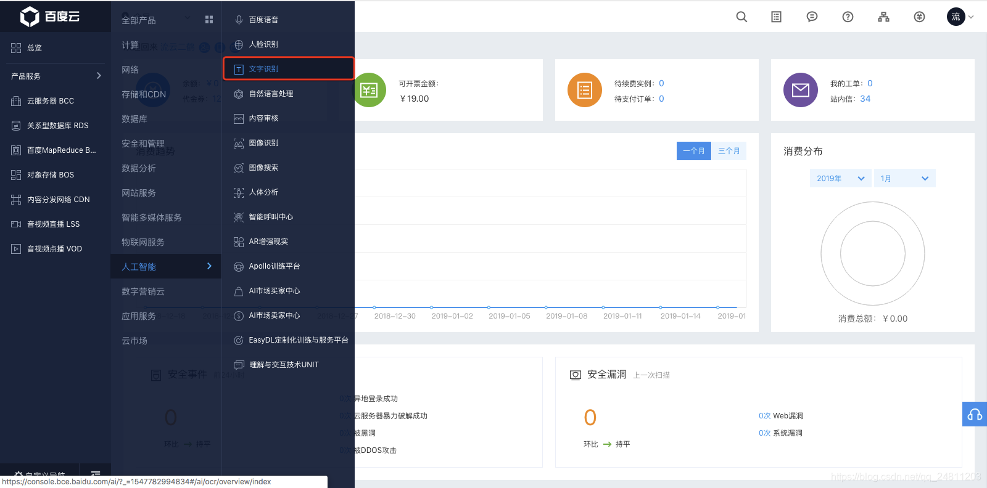Select the 数据库 category
This screenshot has width=987, height=488.
[x=166, y=119]
